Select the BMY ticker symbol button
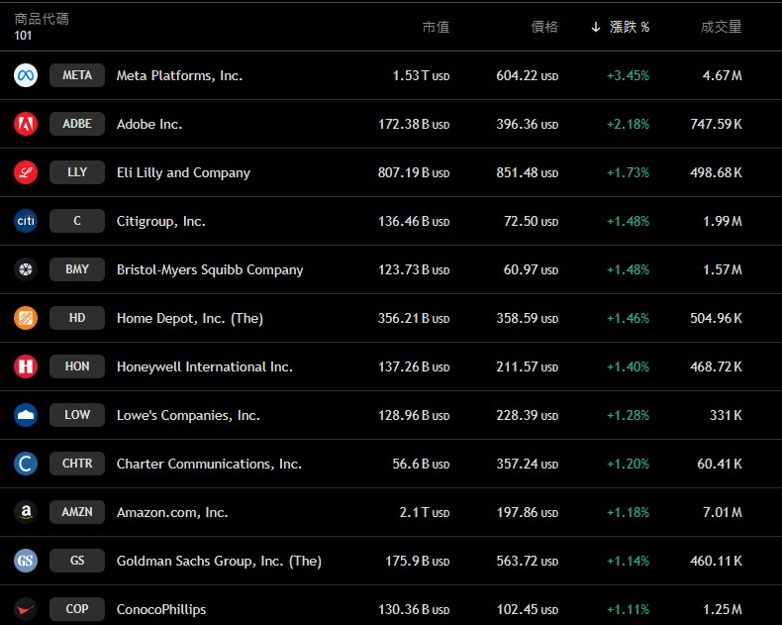This screenshot has width=782, height=625. pyautogui.click(x=77, y=269)
